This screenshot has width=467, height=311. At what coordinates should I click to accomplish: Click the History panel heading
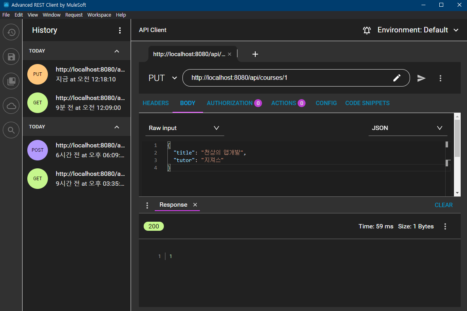pyautogui.click(x=45, y=30)
